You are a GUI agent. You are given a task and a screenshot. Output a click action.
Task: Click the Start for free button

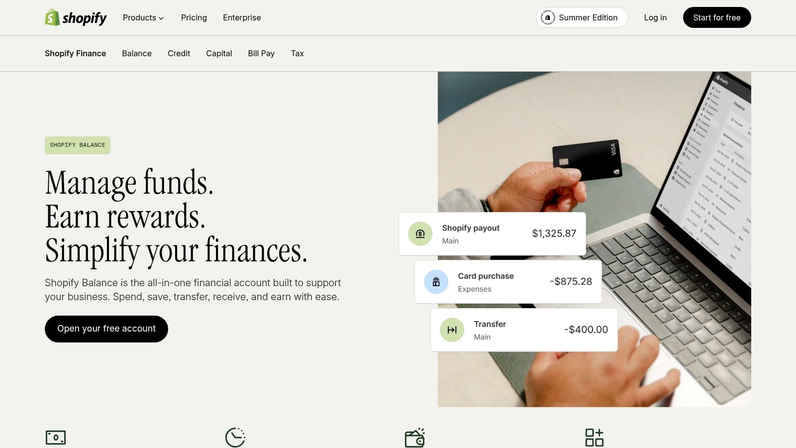[717, 17]
